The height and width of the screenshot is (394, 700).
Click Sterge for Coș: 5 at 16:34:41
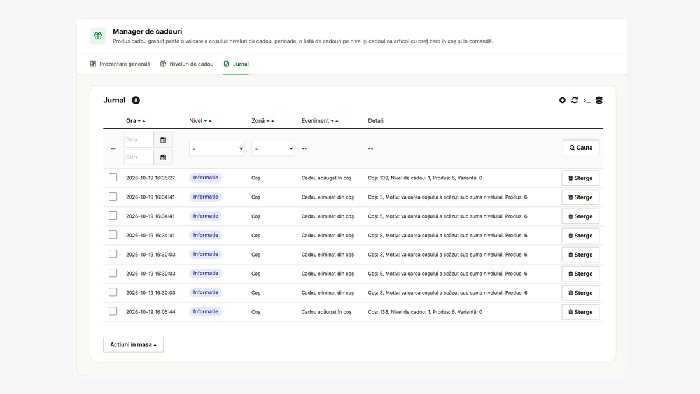pos(580,216)
